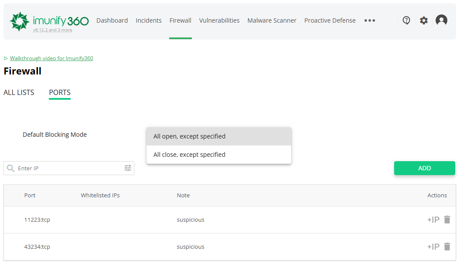Open settings via gear icon
This screenshot has width=460, height=267.
[424, 20]
